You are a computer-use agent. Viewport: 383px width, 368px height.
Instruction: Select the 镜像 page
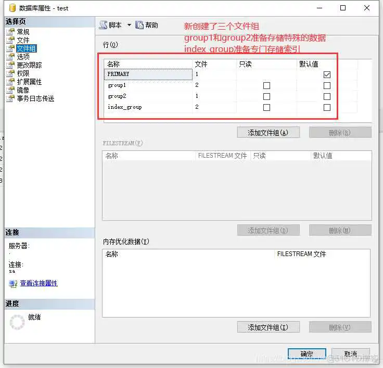[23, 90]
